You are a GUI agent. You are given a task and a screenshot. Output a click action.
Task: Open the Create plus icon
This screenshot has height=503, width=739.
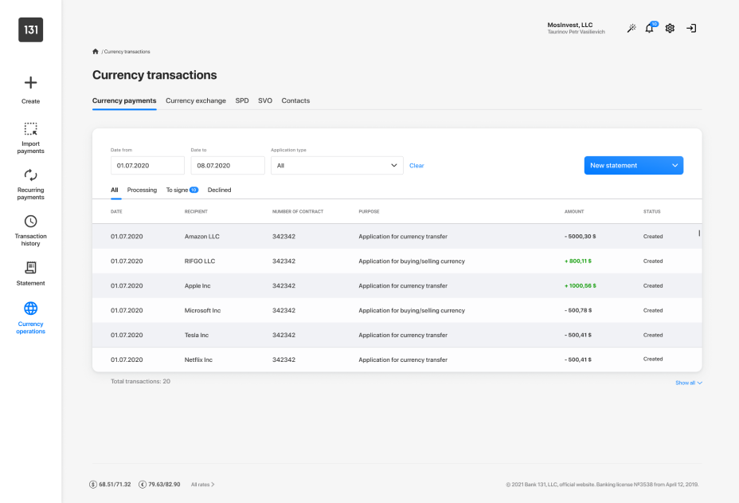tap(30, 83)
